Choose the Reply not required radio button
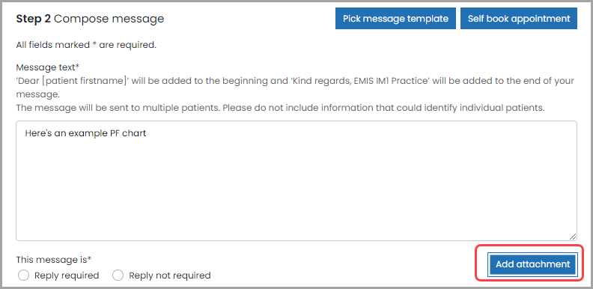The height and width of the screenshot is (289, 593). 118,276
